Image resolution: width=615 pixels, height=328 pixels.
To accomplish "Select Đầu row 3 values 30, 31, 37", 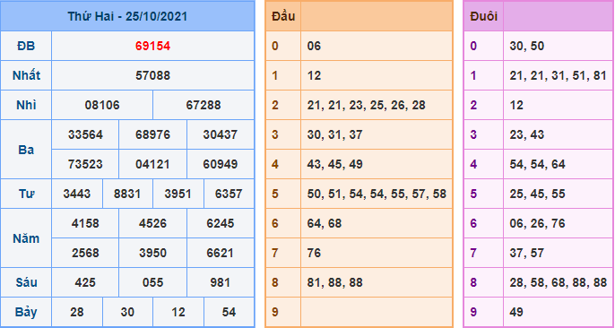I will 335,134.
